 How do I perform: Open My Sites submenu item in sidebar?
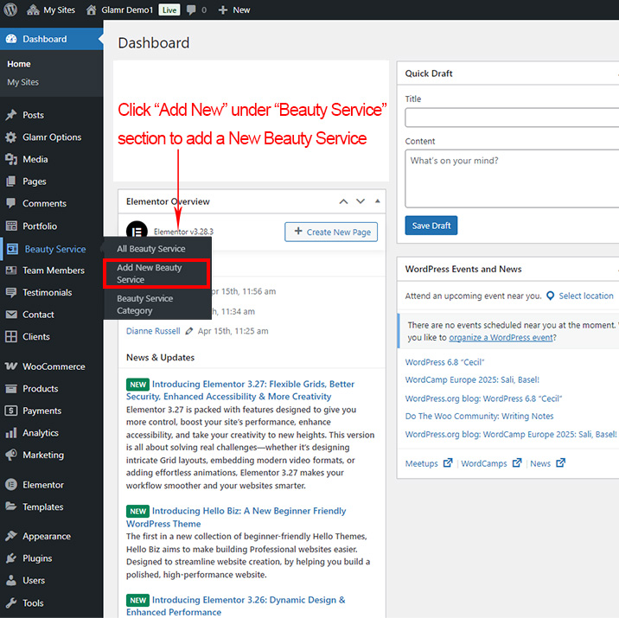(x=22, y=82)
